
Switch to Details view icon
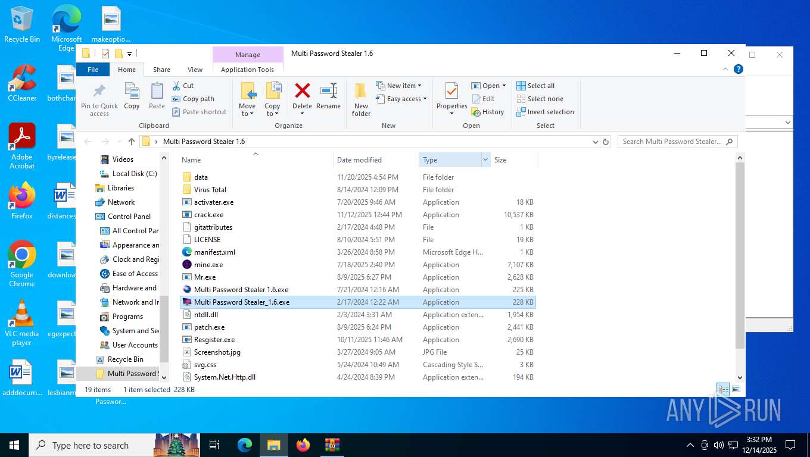point(723,390)
